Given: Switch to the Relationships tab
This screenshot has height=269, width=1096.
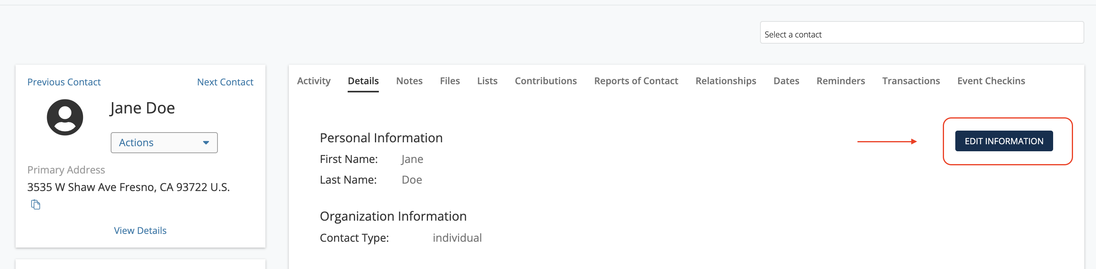Looking at the screenshot, I should pyautogui.click(x=726, y=81).
